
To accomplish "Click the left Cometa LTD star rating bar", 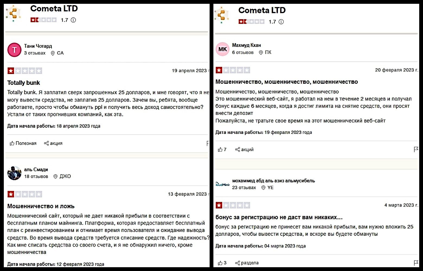I will tap(43, 20).
